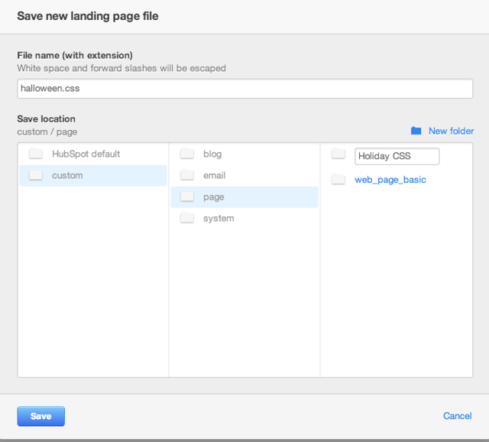This screenshot has height=442, width=489.
Task: Click the New folder link
Action: 451,131
